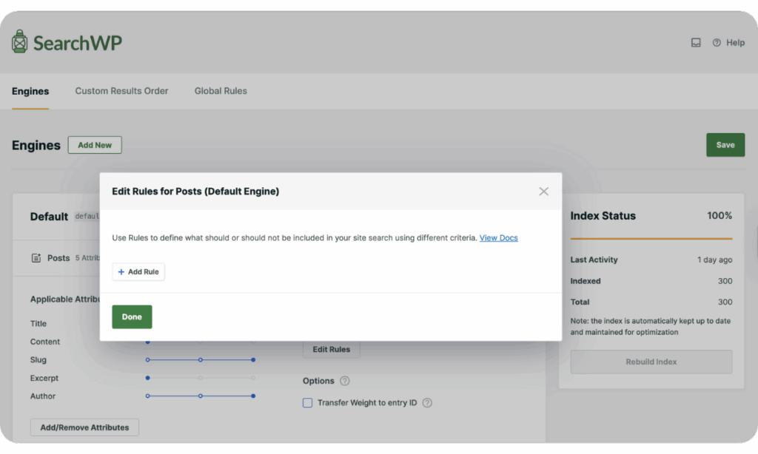The width and height of the screenshot is (758, 454).
Task: Click the Help question mark icon
Action: 717,42
